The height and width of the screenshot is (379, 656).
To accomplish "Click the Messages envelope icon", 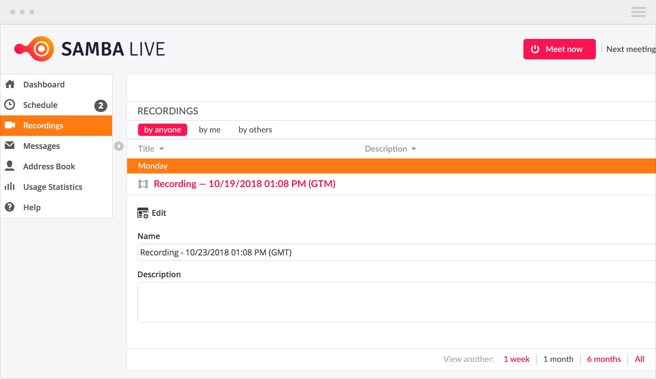I will coord(10,146).
